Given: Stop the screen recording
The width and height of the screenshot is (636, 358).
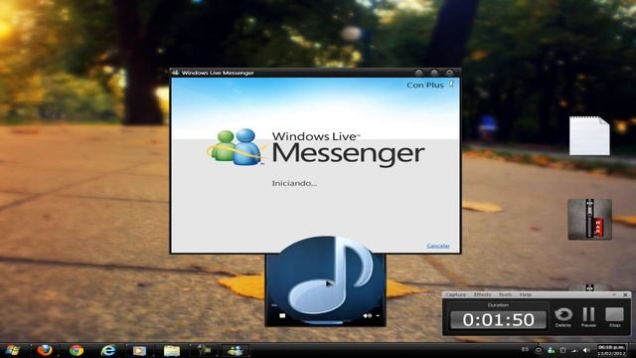Looking at the screenshot, I should click(614, 317).
